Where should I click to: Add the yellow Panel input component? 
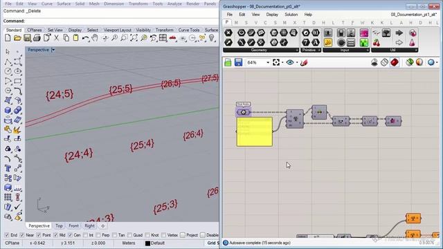click(x=328, y=43)
